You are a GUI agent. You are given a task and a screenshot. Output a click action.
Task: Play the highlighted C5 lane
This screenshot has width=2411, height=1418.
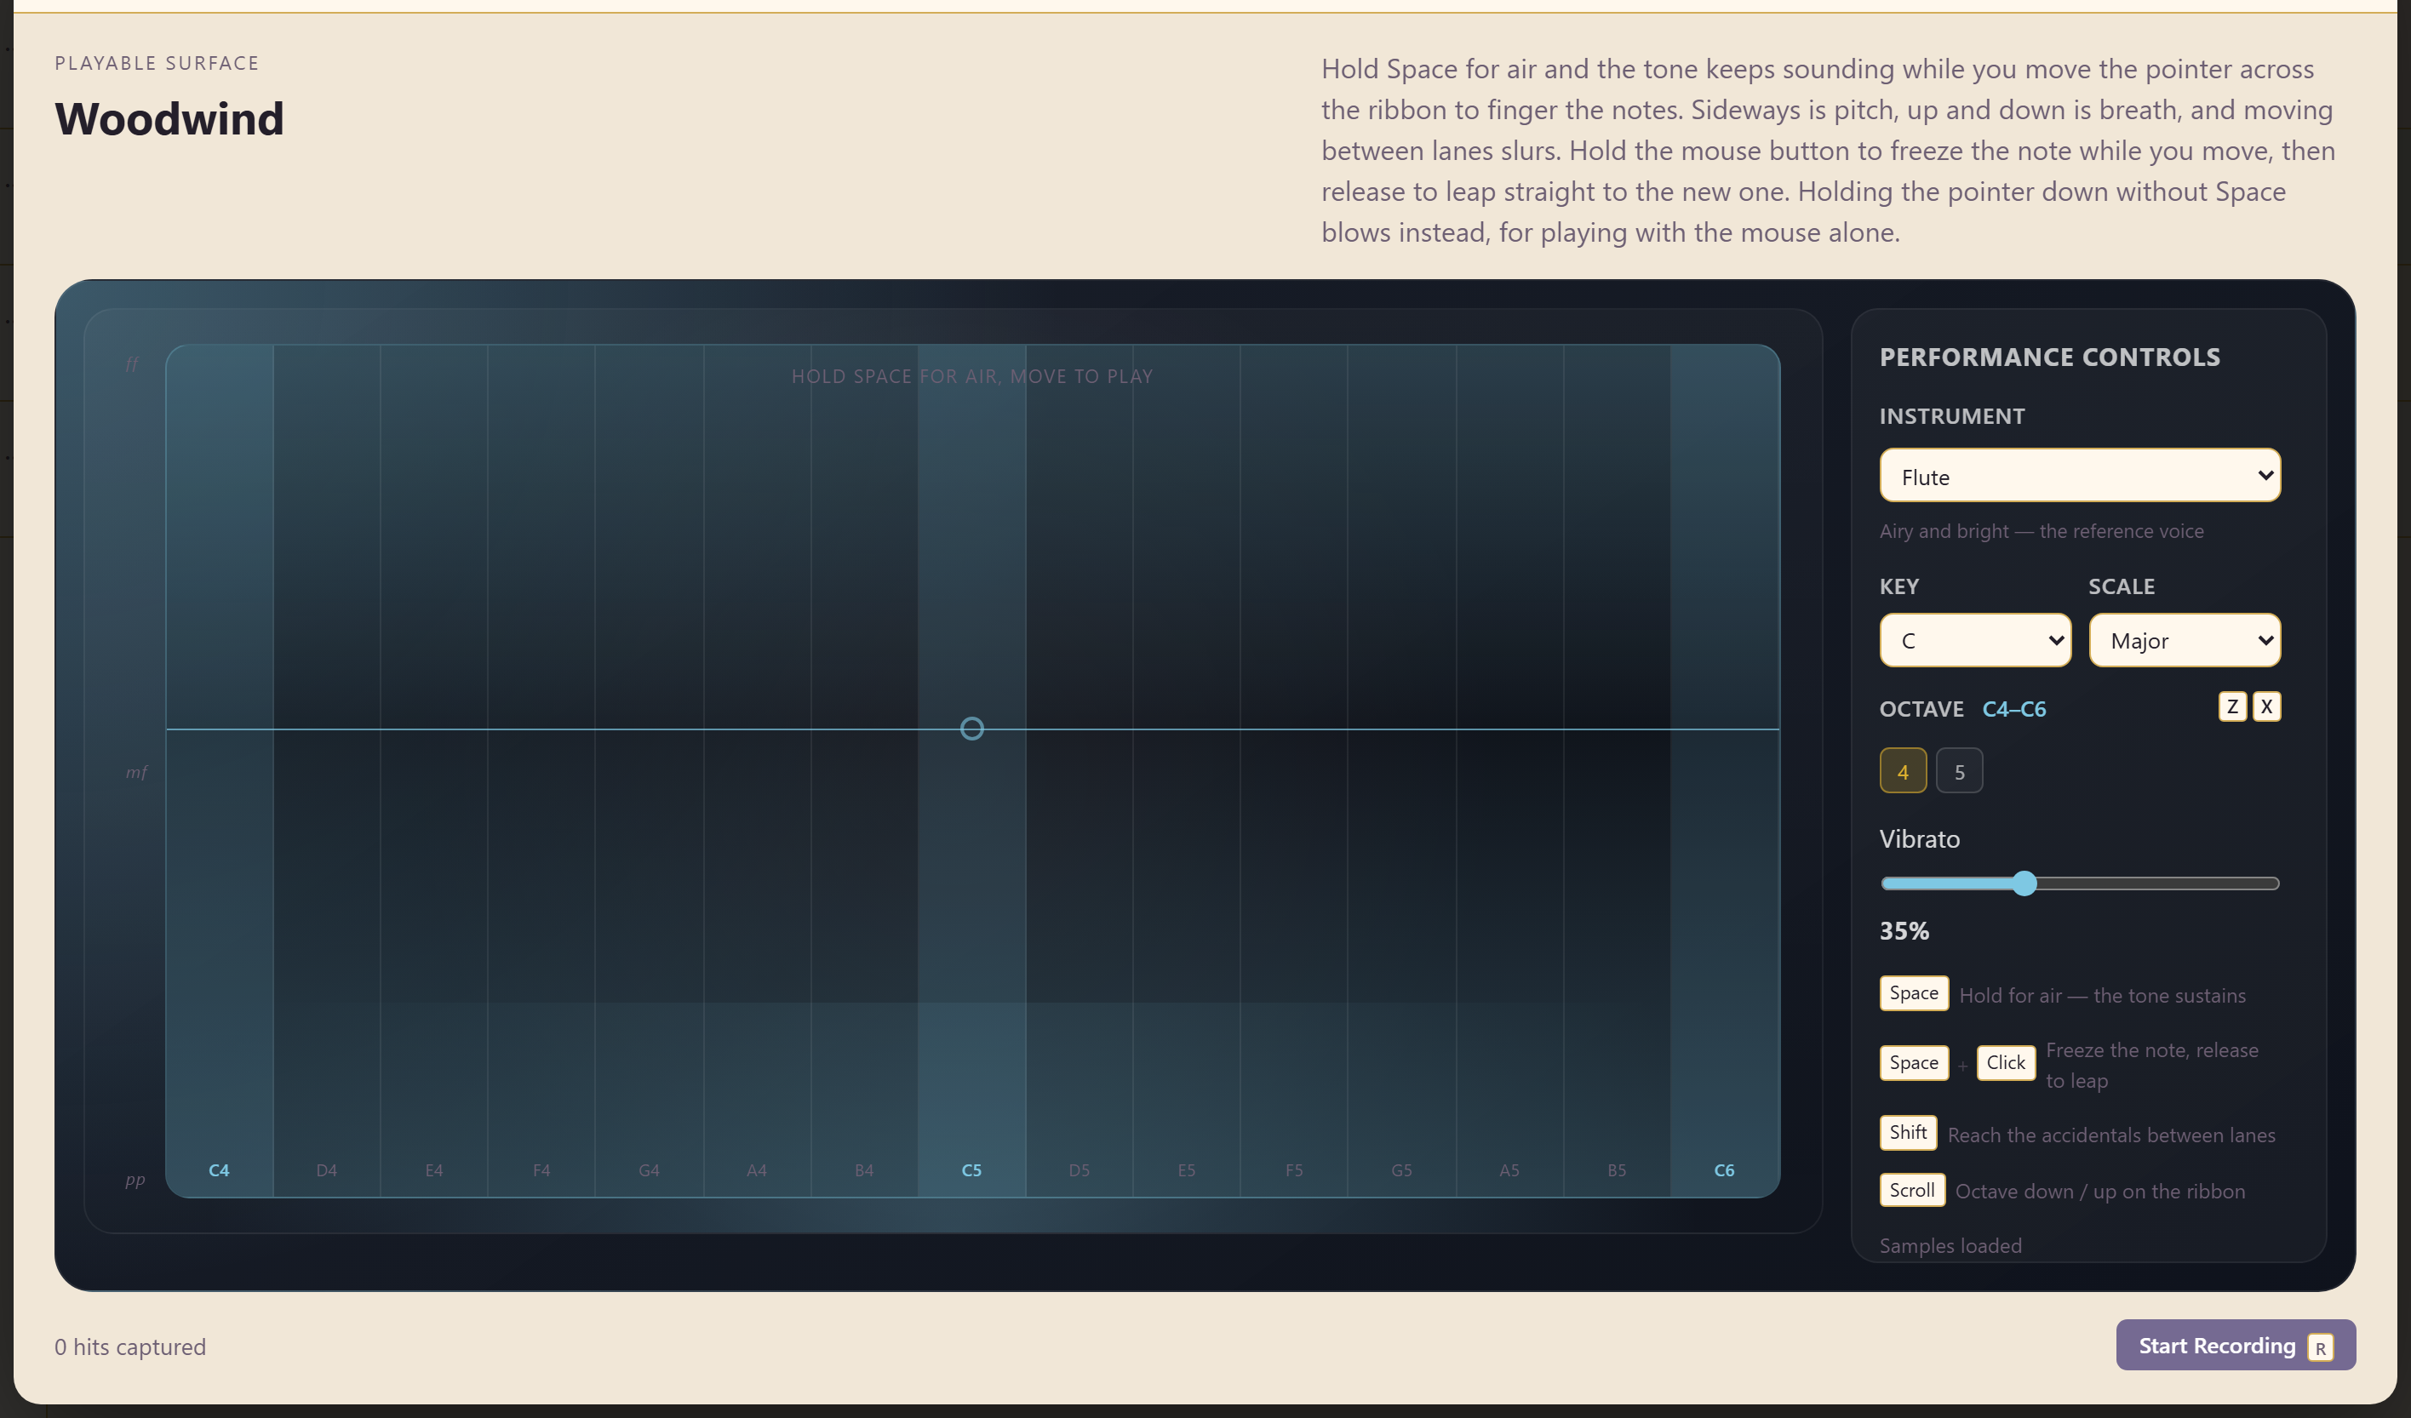(x=972, y=770)
